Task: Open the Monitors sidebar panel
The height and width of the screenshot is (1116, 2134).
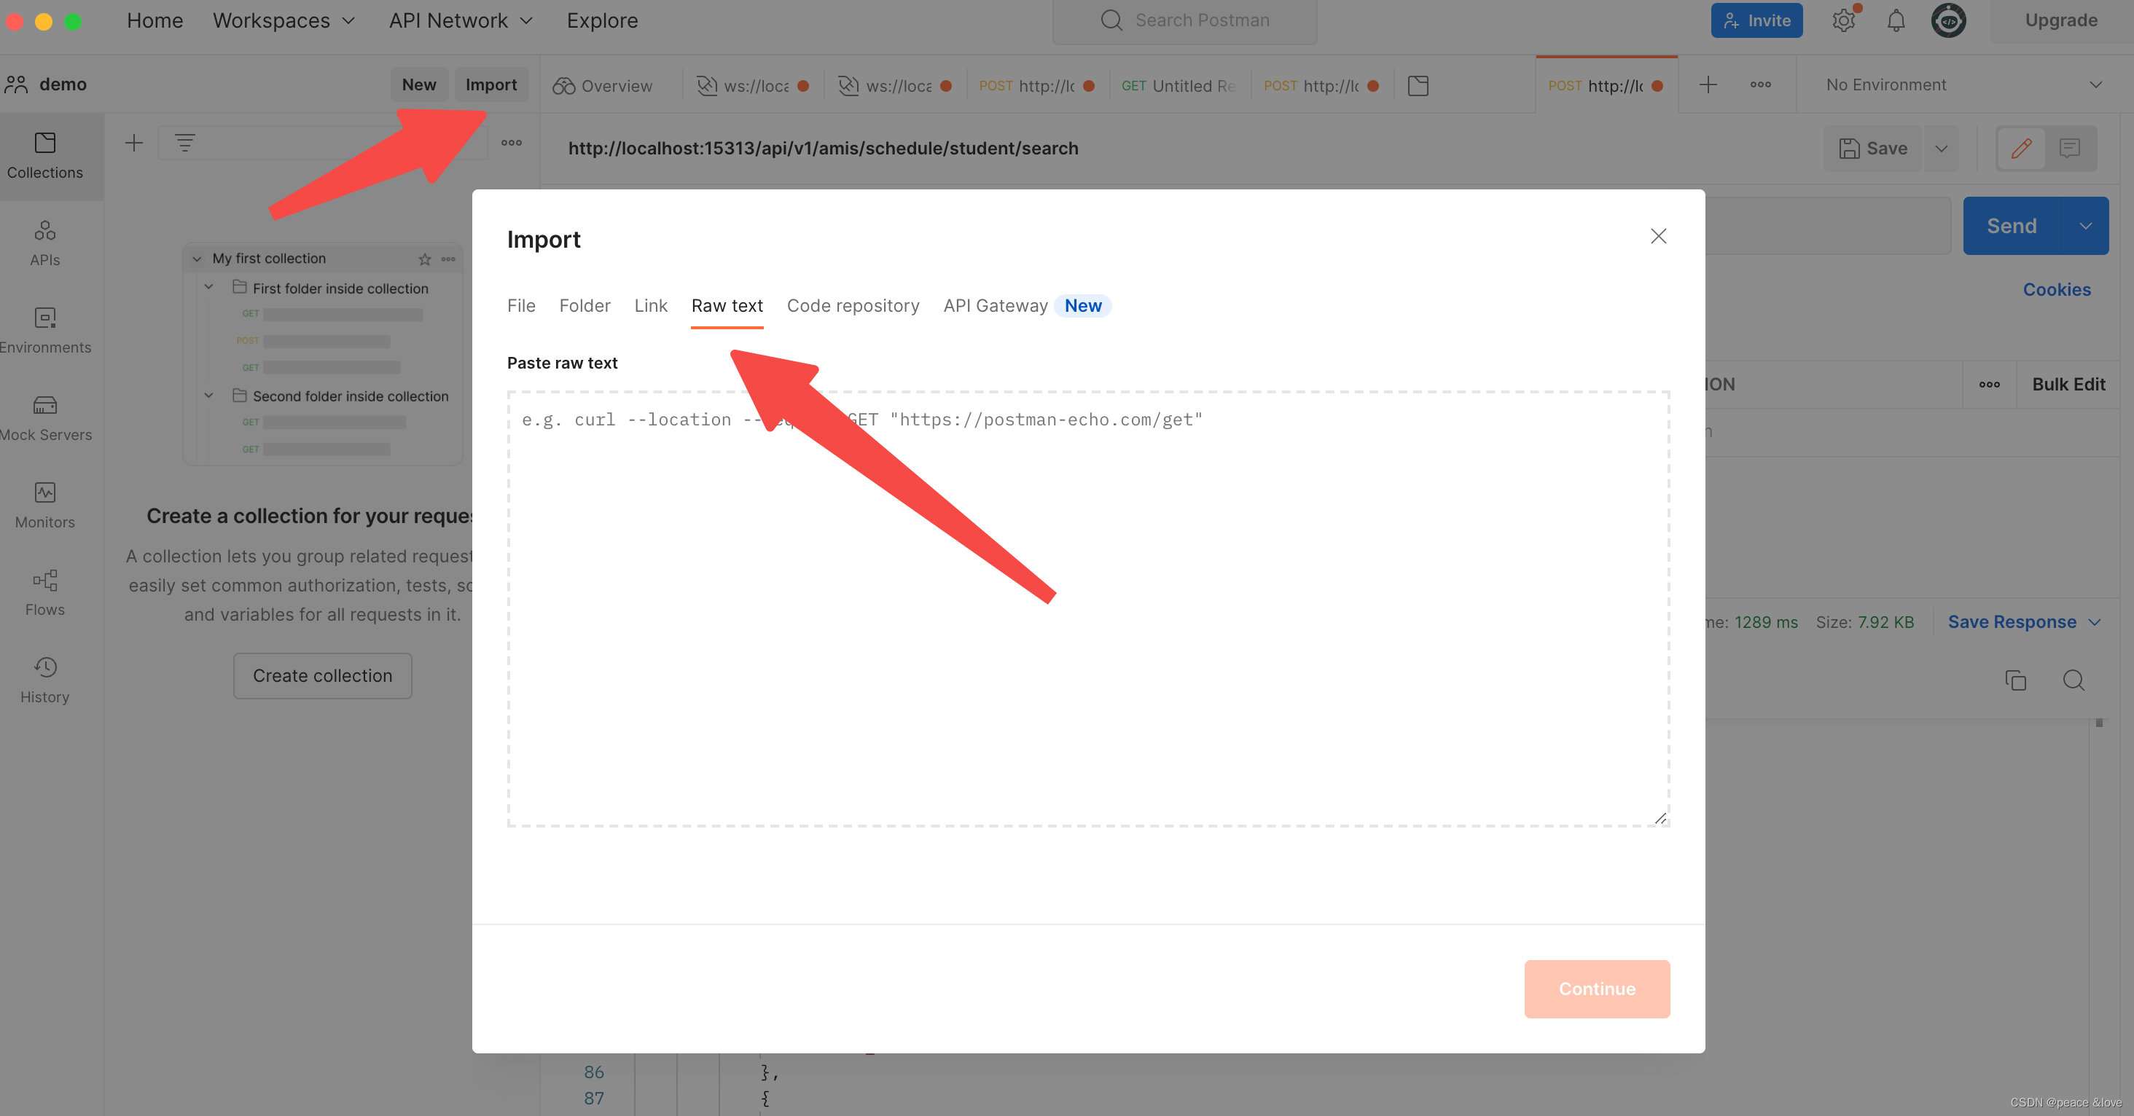Action: click(44, 505)
